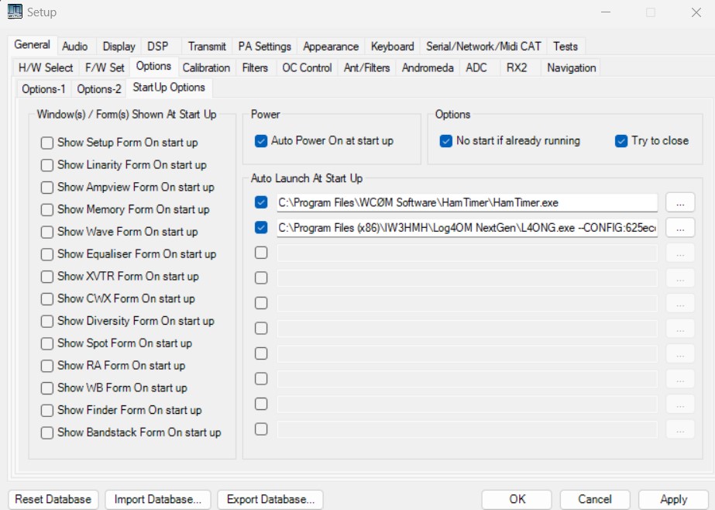Switch to the Audio tab
This screenshot has height=510, width=715.
(75, 47)
